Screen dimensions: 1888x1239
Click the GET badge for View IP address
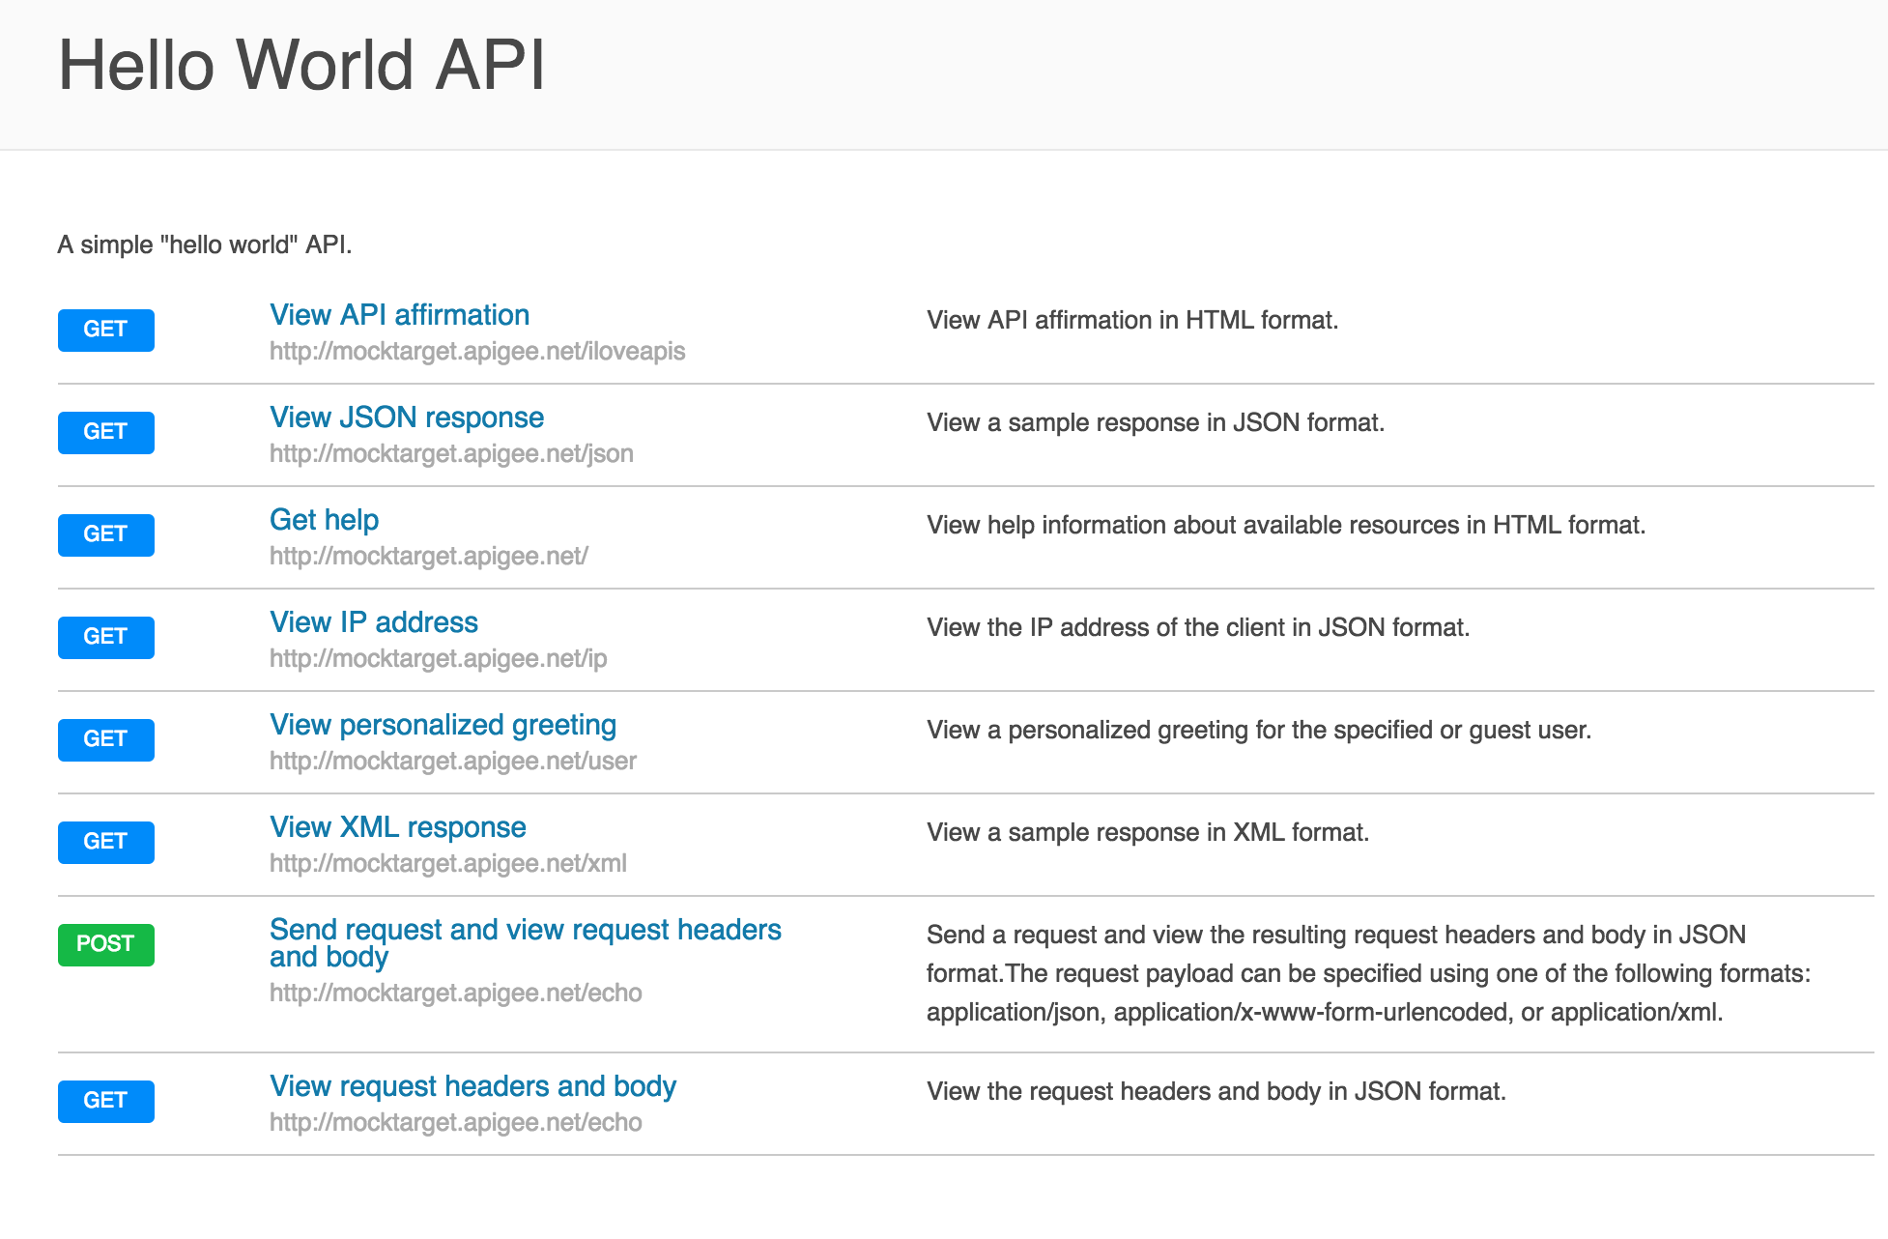pyautogui.click(x=106, y=637)
